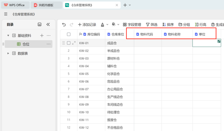Open the hamburger menu icon
Viewport: 224px width, 131px height.
[6, 14]
